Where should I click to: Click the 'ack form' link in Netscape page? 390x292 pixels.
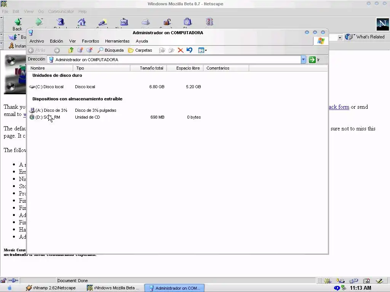[339, 107]
